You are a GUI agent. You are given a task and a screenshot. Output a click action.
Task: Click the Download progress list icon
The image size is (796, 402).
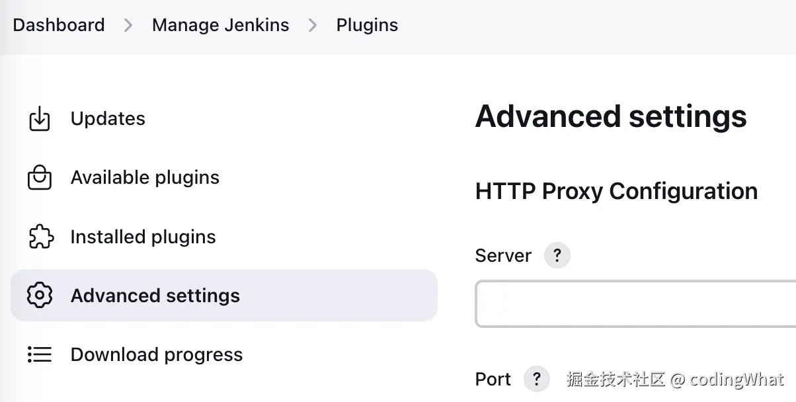pyautogui.click(x=40, y=354)
